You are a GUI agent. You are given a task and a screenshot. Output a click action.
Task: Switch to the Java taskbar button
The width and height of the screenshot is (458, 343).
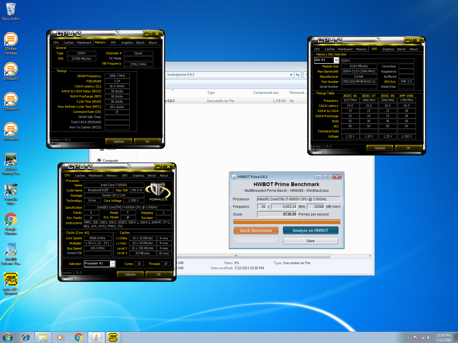pyautogui.click(x=96, y=337)
